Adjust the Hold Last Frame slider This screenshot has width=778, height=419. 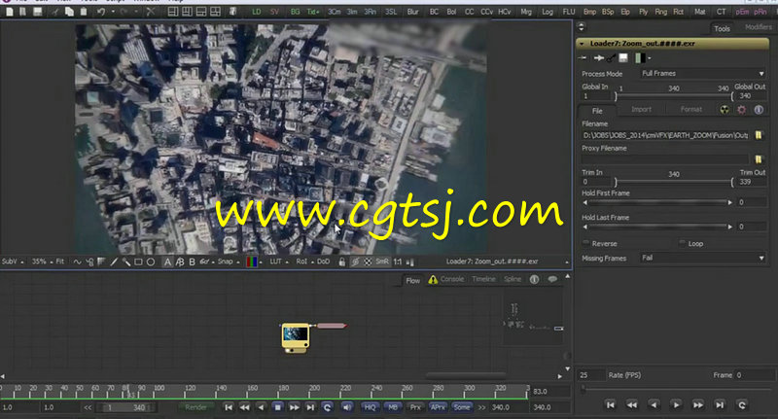657,227
